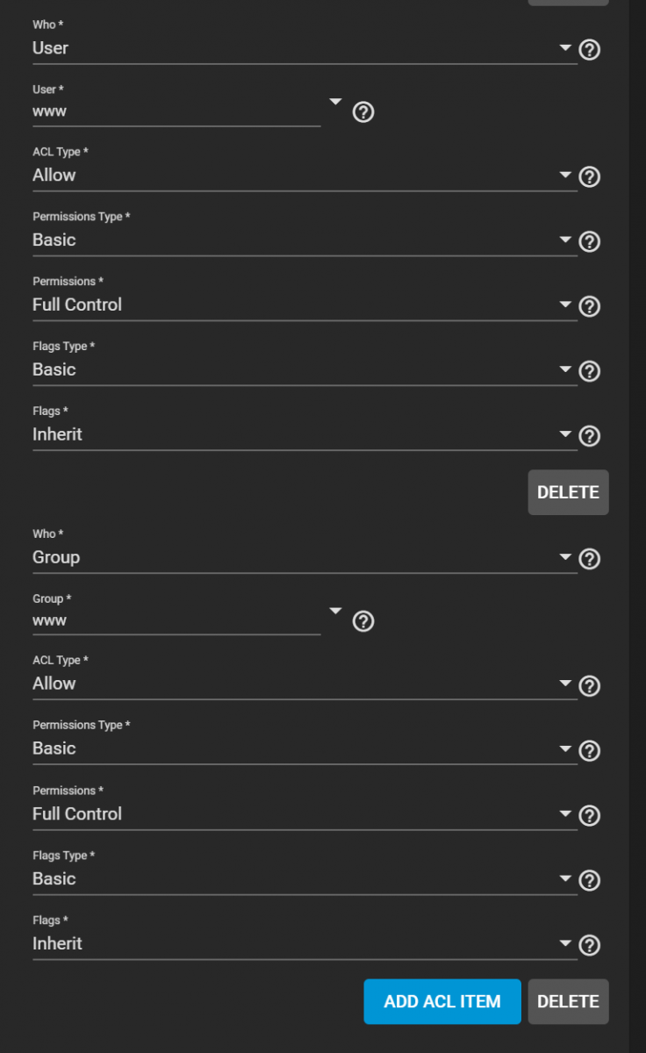
Task: Delete the Group www ACL entry
Action: point(568,1001)
